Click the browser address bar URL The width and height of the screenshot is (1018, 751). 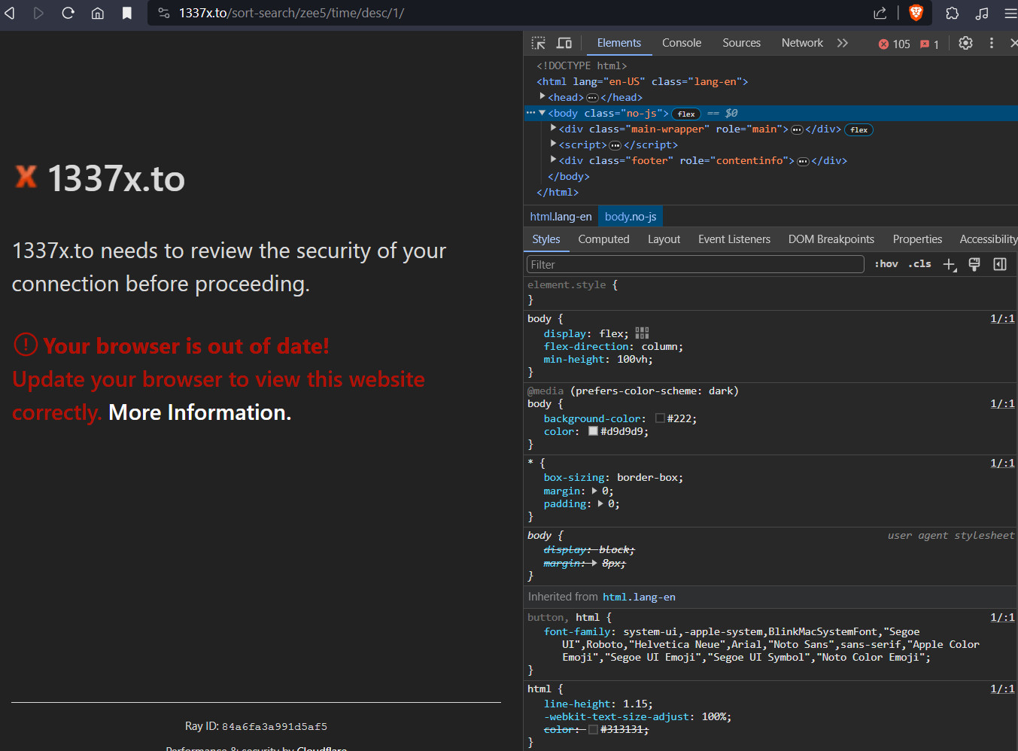(291, 13)
